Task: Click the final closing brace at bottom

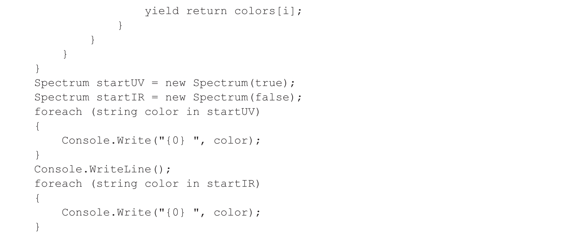Action: [x=38, y=227]
